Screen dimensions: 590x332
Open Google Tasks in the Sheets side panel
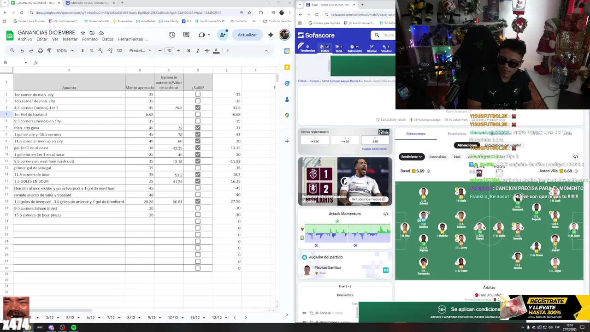tap(287, 83)
